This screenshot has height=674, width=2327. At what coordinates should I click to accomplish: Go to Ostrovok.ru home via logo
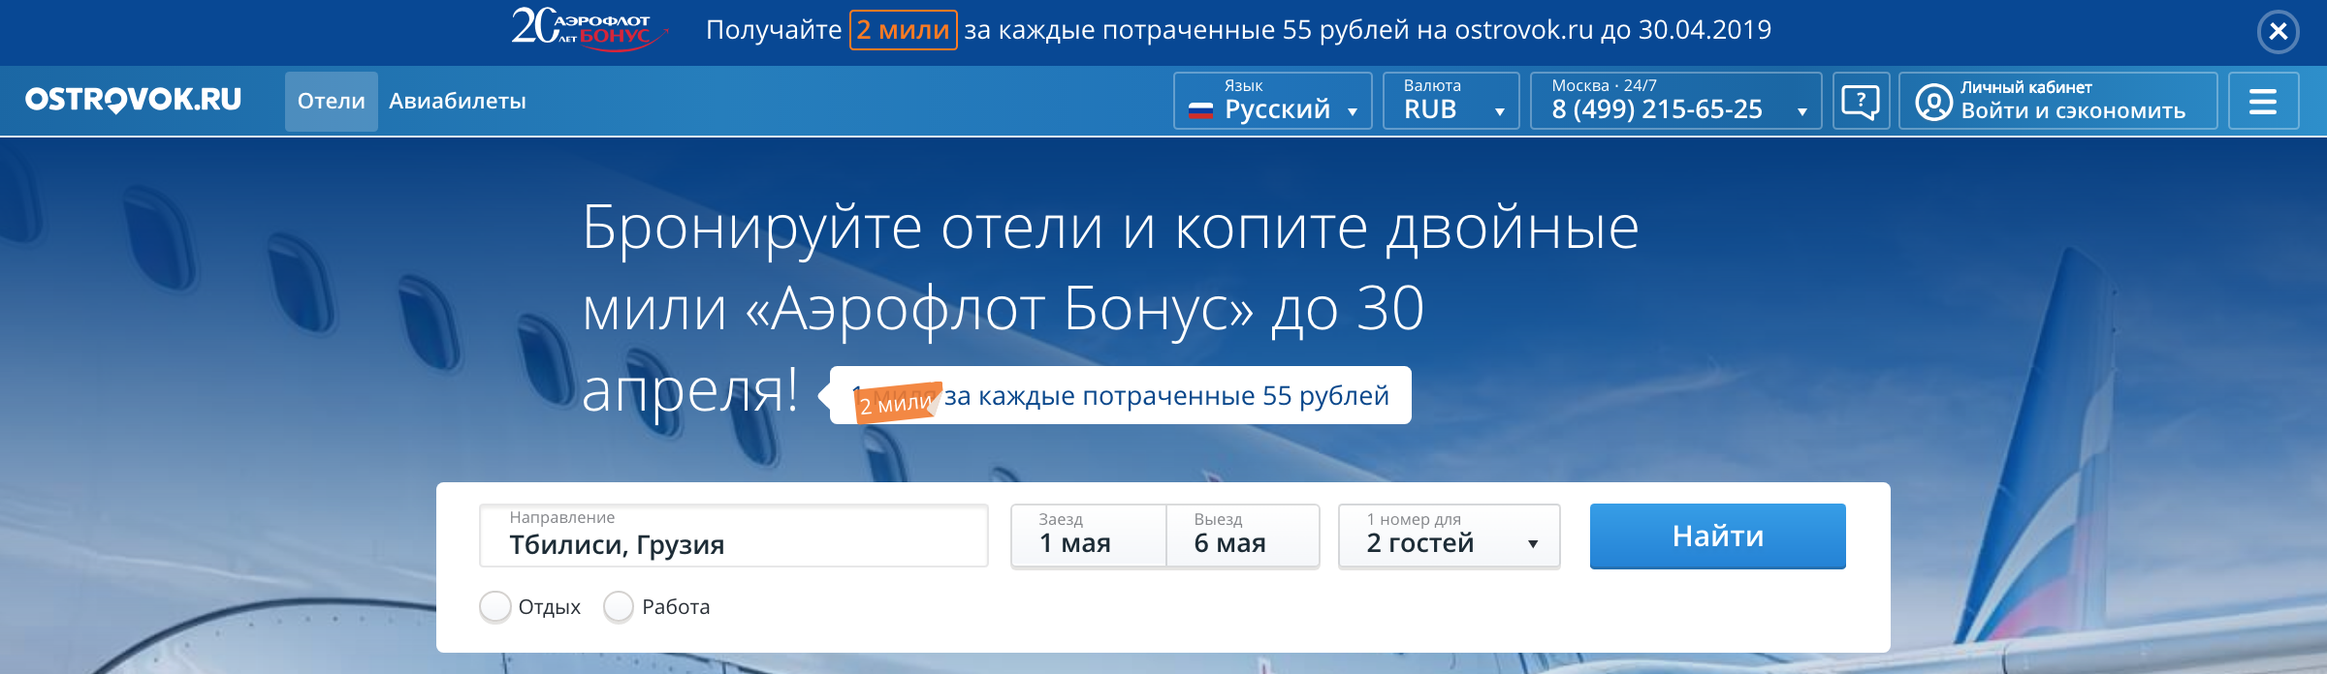(134, 100)
